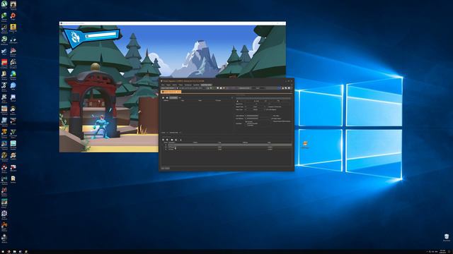Screen dimensions: 453x254
Task: Open the process dropdown at toolbar's left end
Action: 168,88
